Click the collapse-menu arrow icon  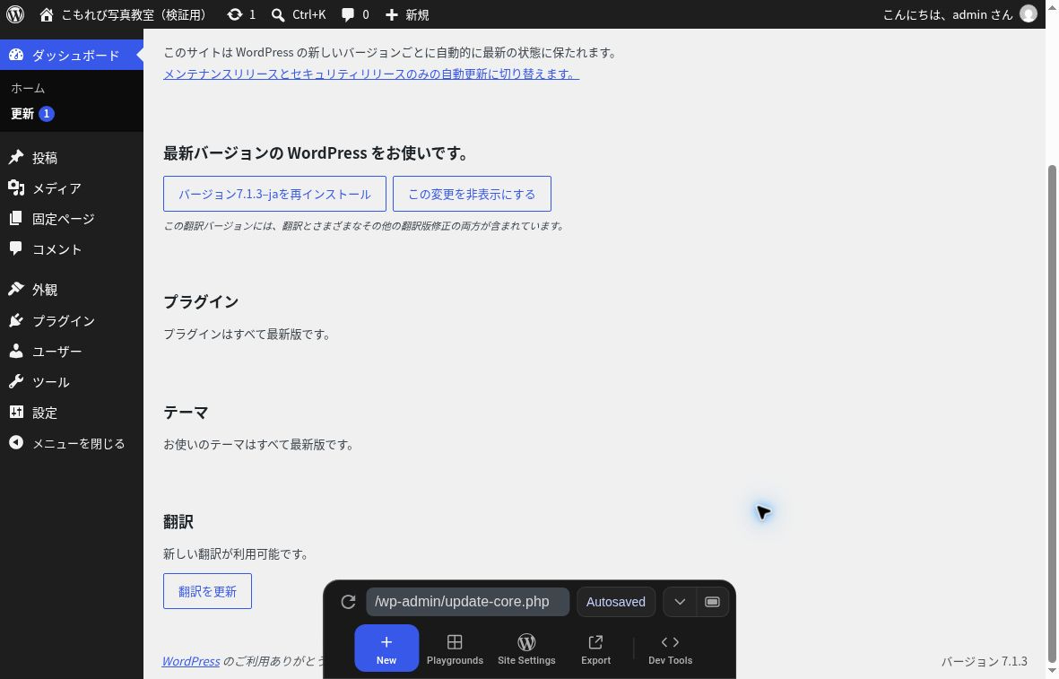point(16,443)
